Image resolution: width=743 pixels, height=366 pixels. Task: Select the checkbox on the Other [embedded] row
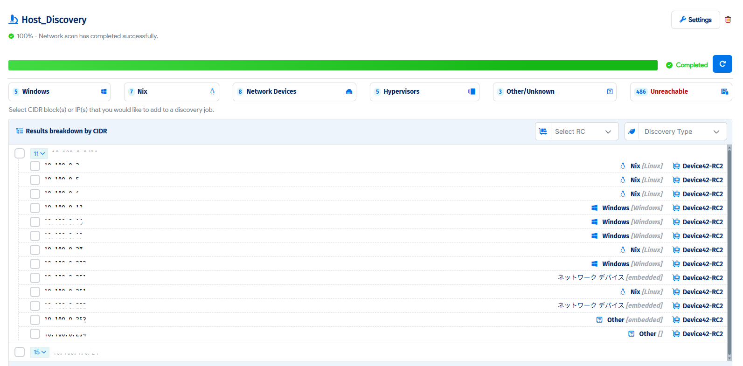(x=35, y=320)
